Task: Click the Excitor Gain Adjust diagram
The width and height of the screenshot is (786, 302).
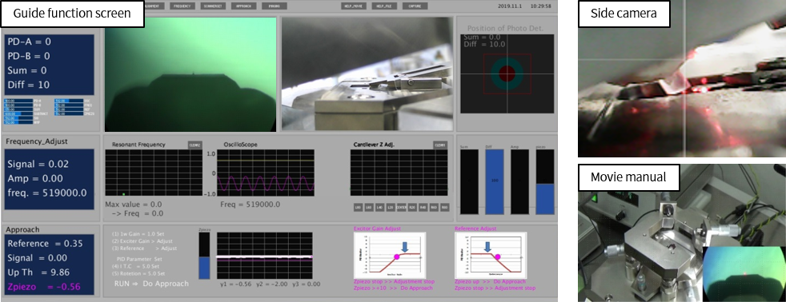Action: [390, 255]
